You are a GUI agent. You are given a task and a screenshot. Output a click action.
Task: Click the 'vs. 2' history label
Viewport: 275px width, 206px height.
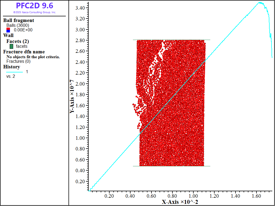pos(11,76)
